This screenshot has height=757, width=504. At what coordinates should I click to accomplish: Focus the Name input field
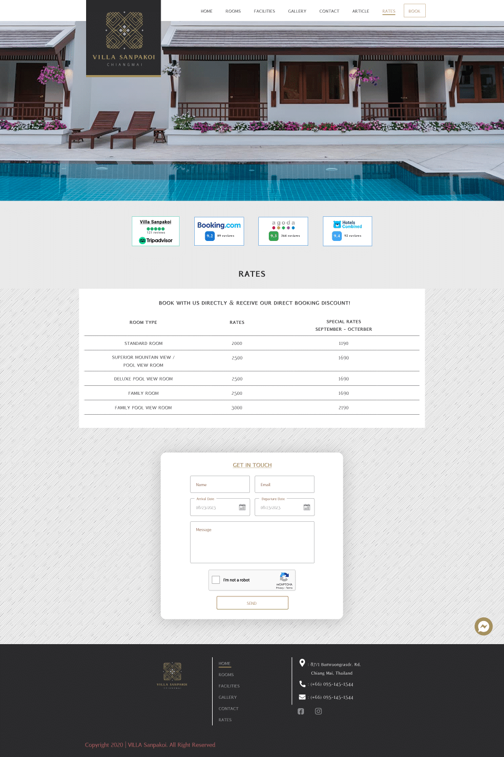pos(219,485)
